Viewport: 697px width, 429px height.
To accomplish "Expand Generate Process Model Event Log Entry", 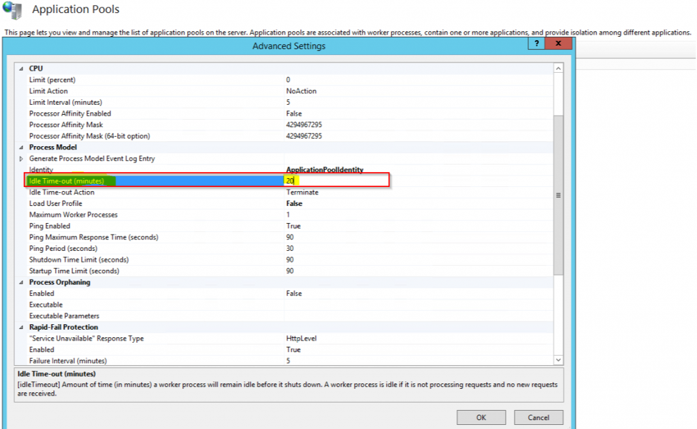I will click(x=21, y=159).
